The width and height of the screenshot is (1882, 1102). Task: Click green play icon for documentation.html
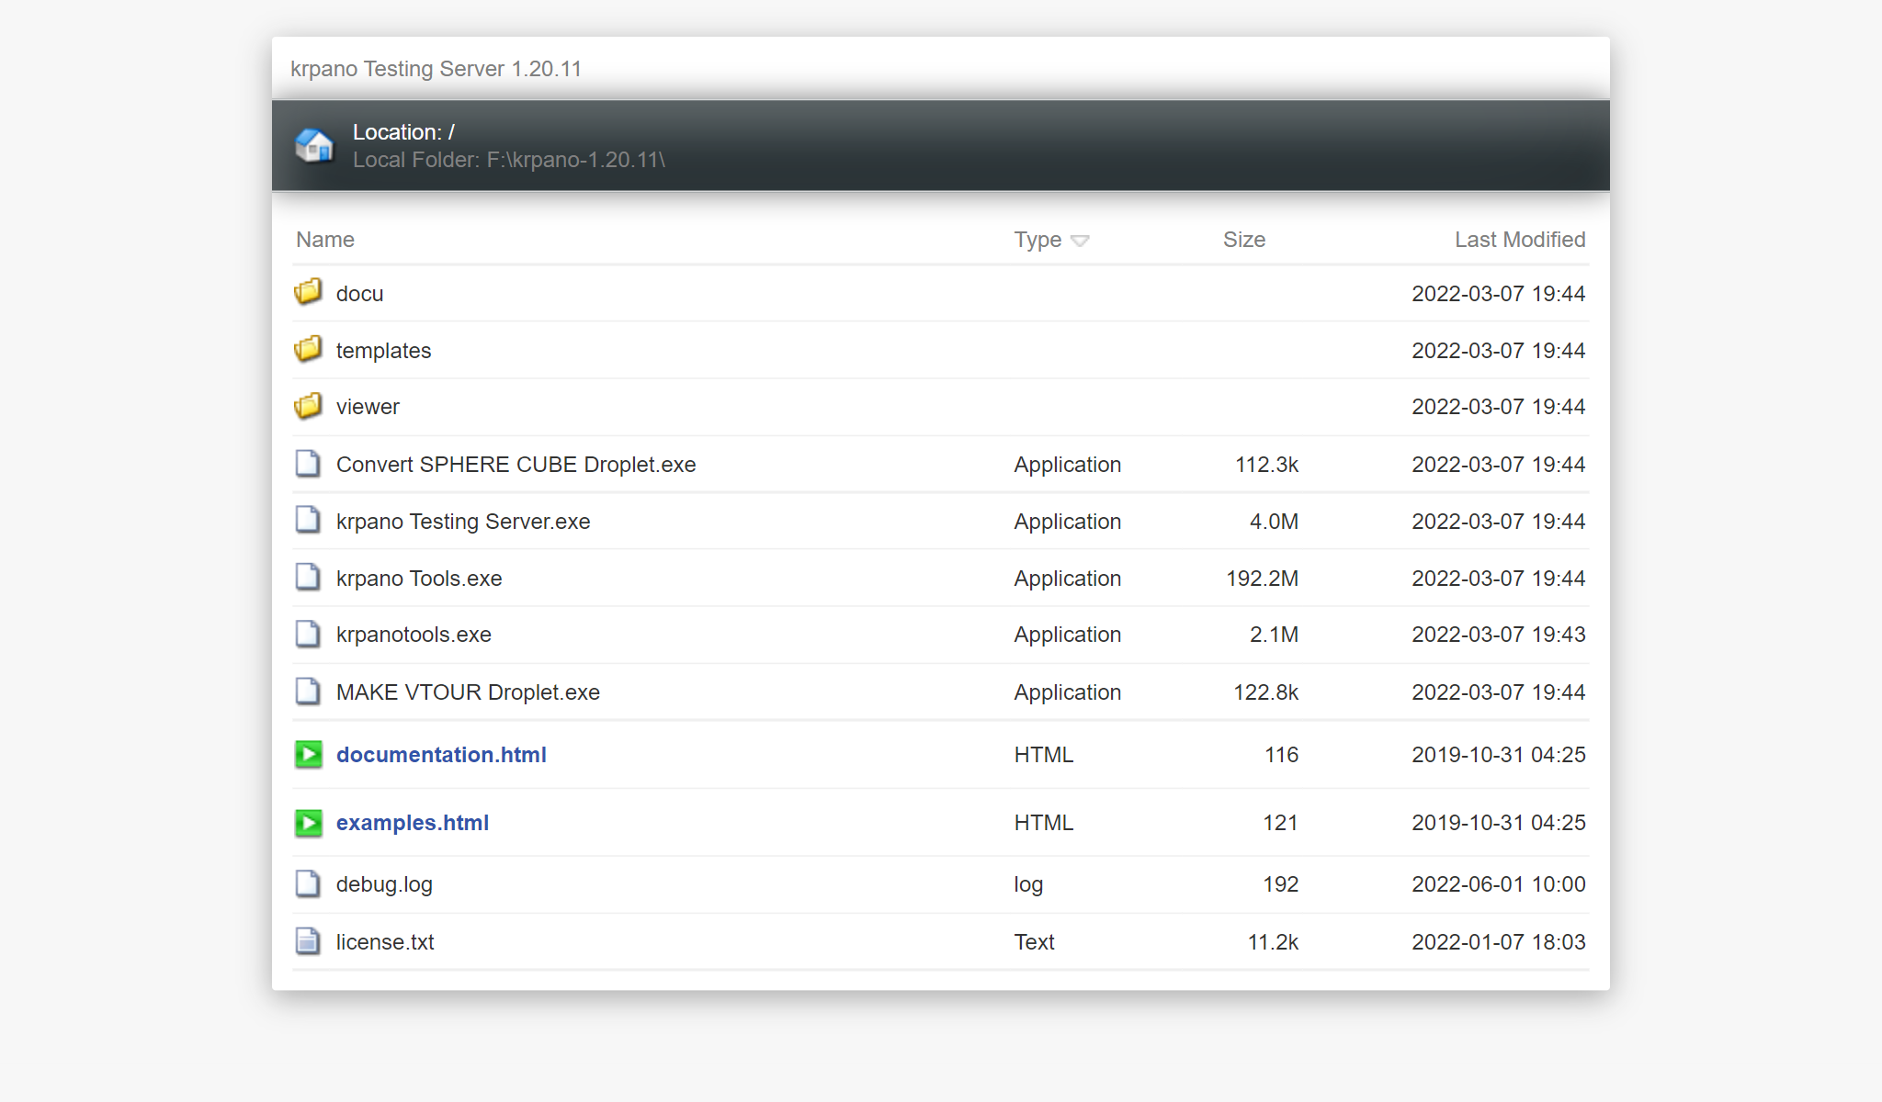tap(309, 755)
